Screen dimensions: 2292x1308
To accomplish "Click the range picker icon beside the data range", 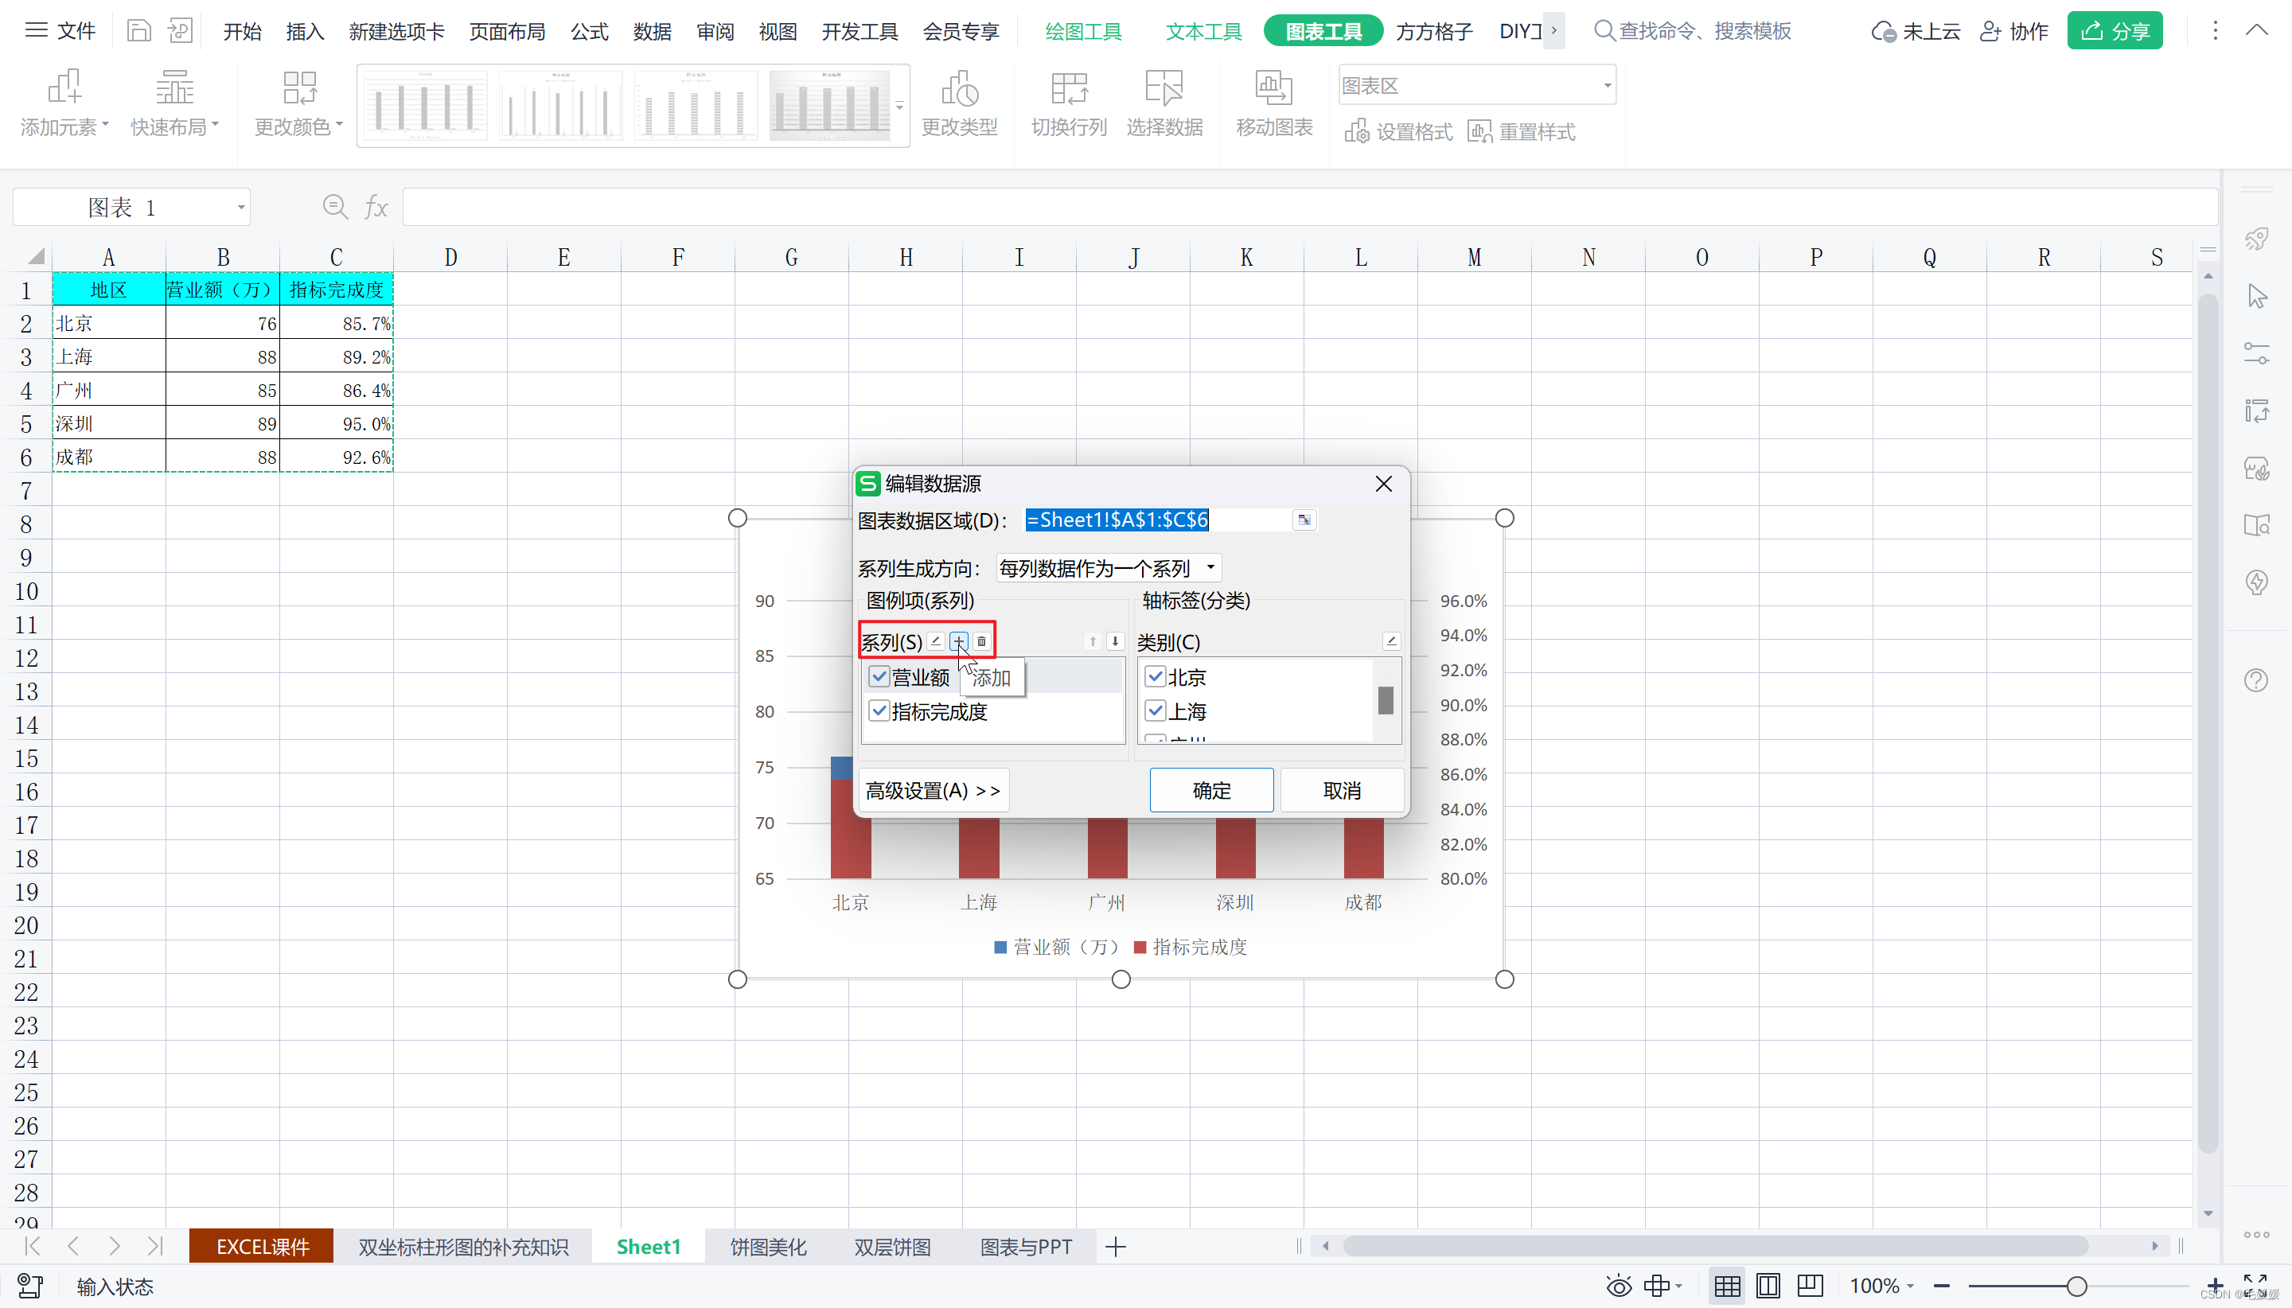I will tap(1304, 520).
